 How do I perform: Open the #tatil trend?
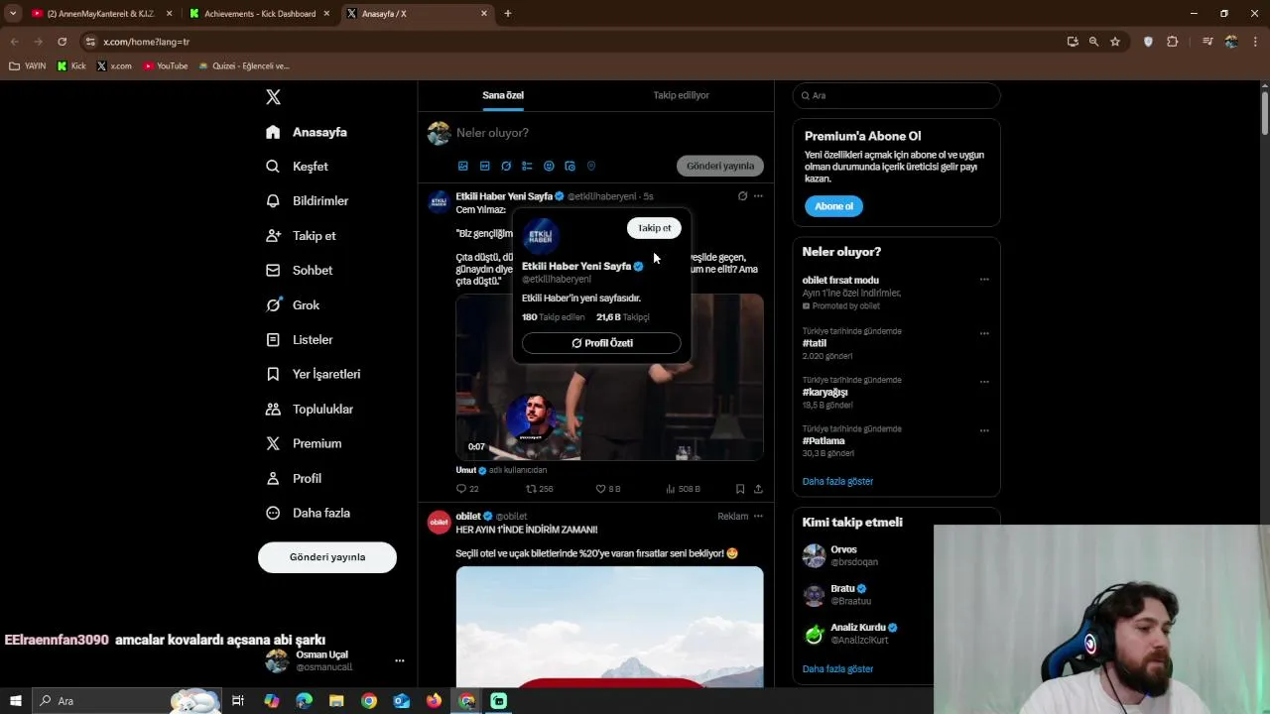point(815,343)
